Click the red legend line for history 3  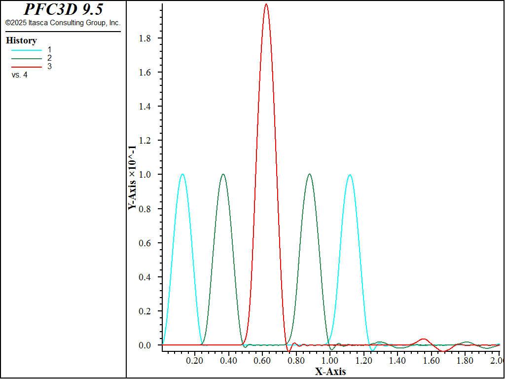pyautogui.click(x=27, y=67)
